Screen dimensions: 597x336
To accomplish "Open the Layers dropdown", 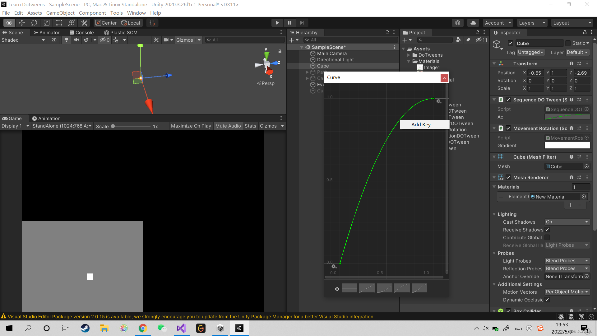I will [532, 22].
